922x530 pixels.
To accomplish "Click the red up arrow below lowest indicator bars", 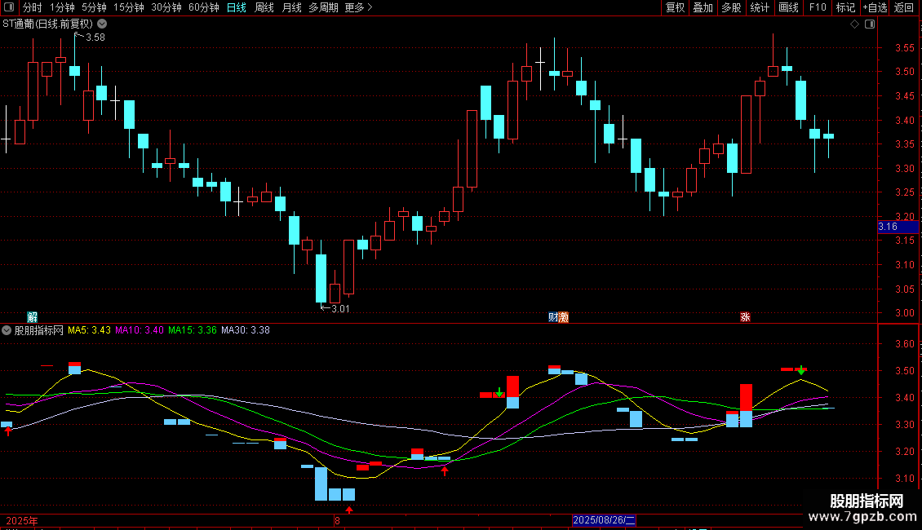I will [349, 510].
